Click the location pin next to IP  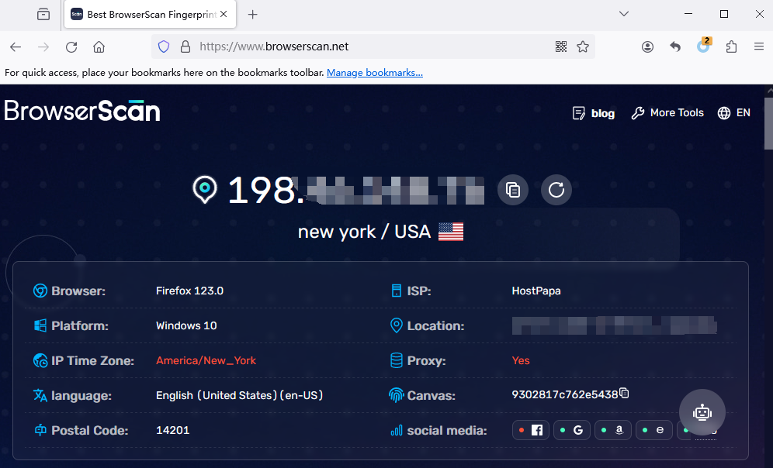tap(205, 189)
